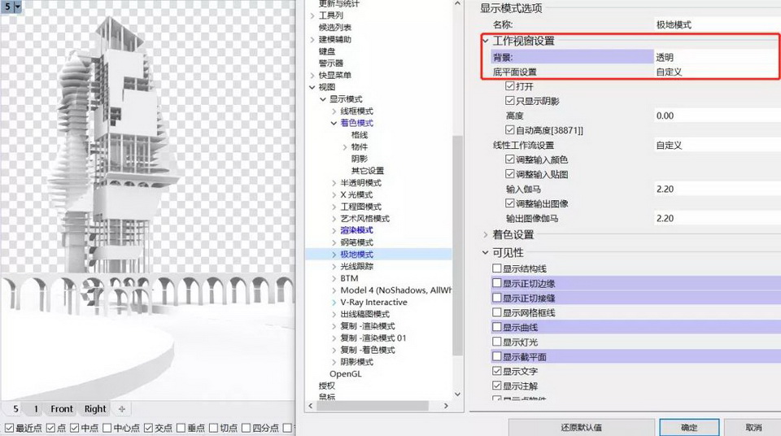Select V-Ray Interactive in the tree

pos(373,302)
